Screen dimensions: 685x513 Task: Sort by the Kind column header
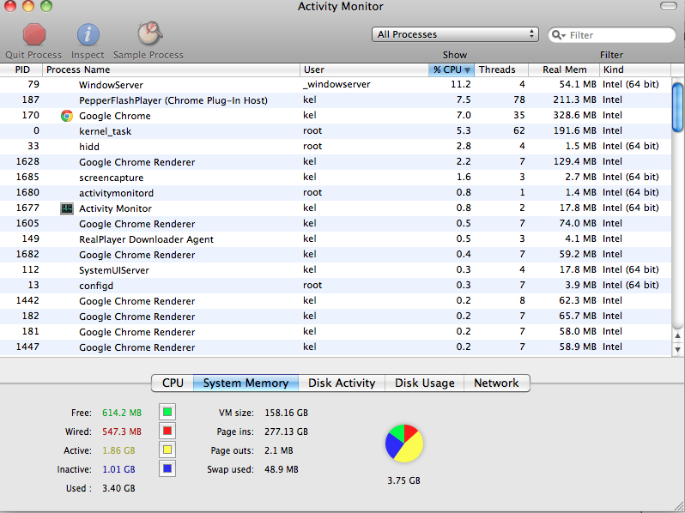tap(634, 69)
